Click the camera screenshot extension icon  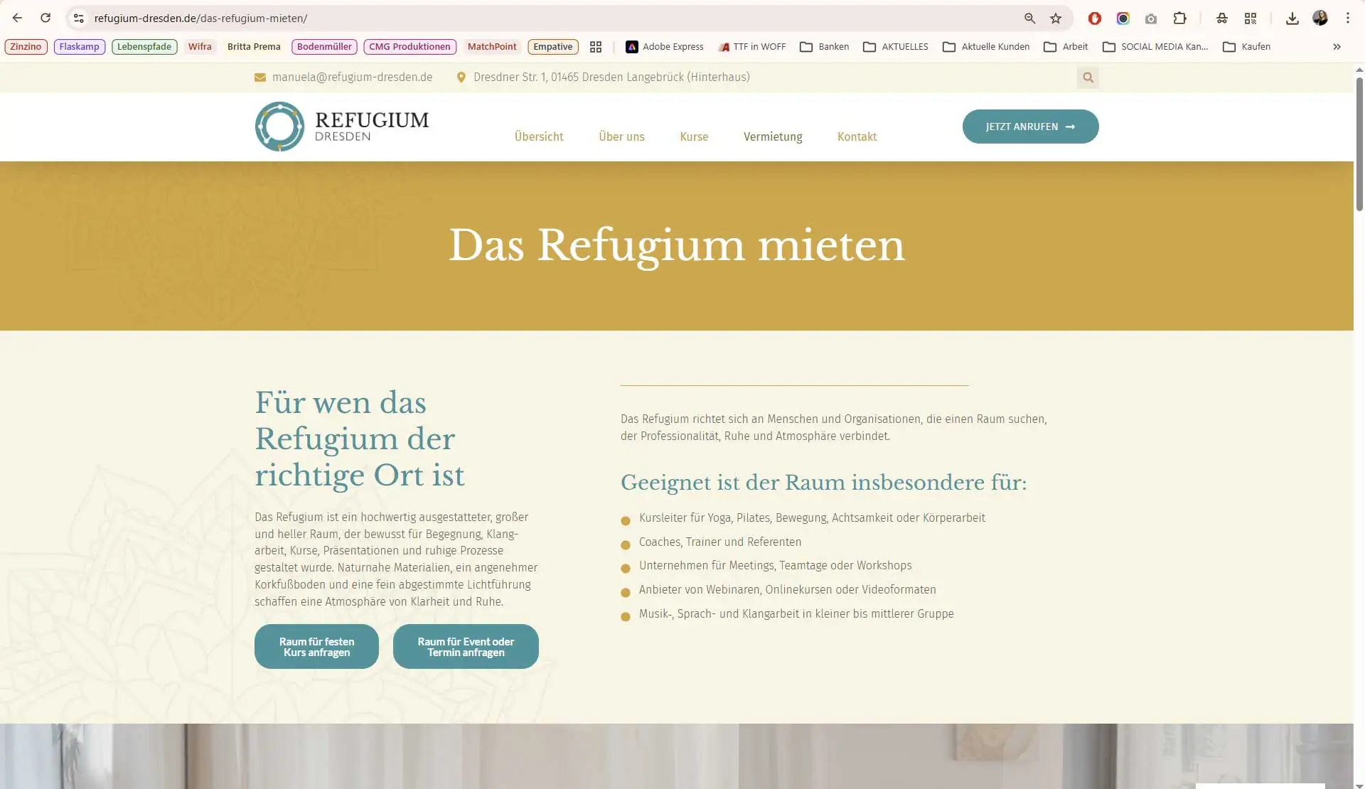point(1151,18)
